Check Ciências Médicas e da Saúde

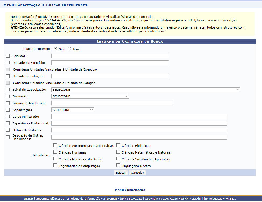[x=55, y=159]
